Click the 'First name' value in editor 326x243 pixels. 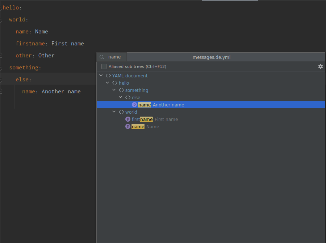coord(68,44)
